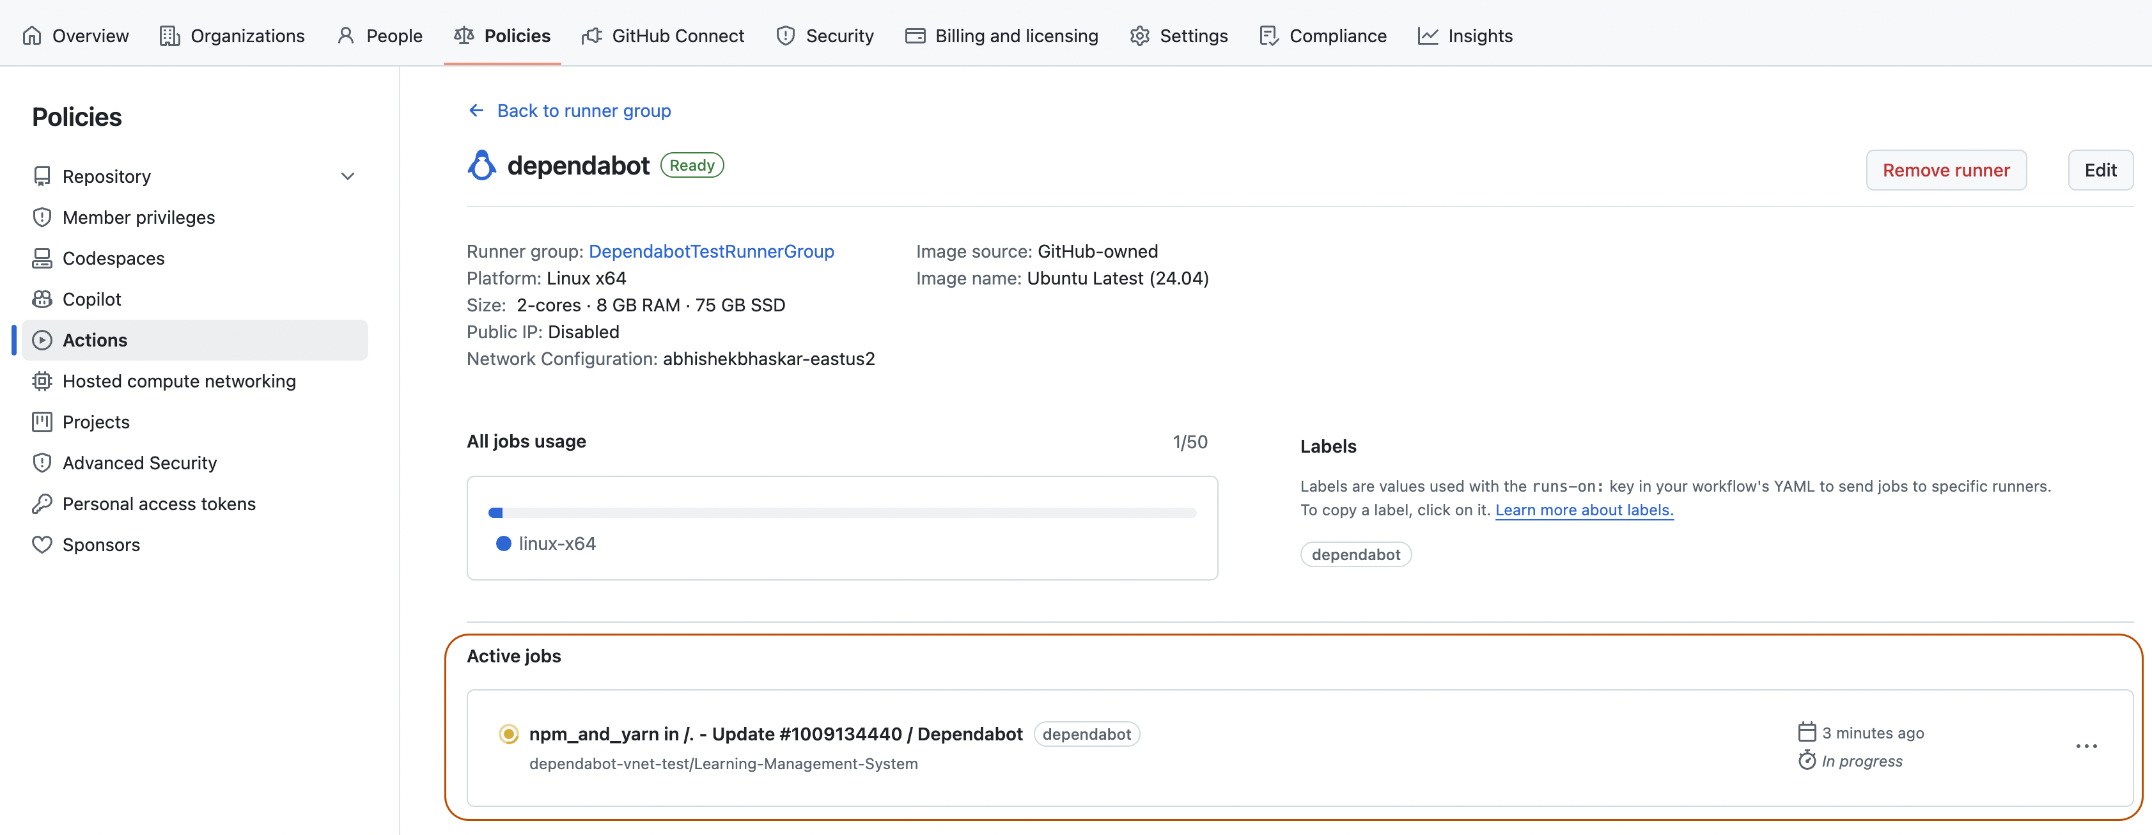Click the Sponsors heart icon

pyautogui.click(x=43, y=544)
